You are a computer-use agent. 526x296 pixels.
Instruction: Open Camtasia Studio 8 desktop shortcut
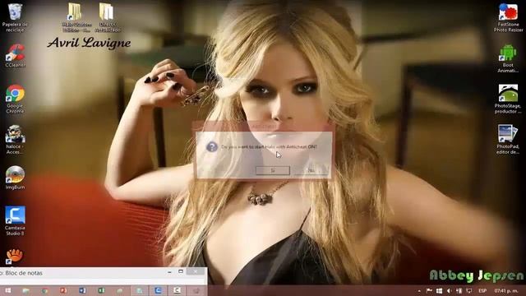coord(15,221)
